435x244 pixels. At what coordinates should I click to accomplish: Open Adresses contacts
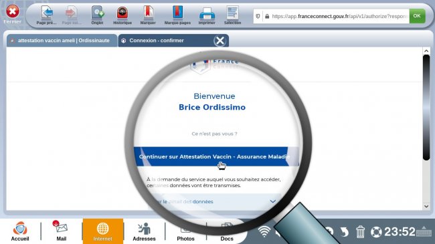(144, 231)
